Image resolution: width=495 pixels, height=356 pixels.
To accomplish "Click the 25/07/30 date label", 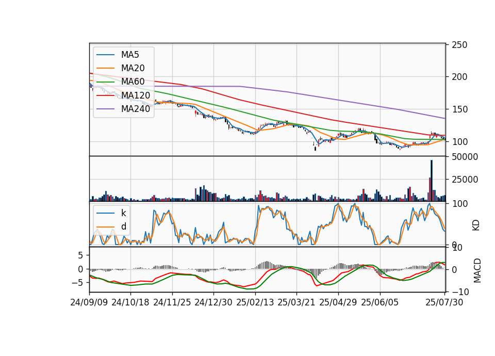I will coord(444,303).
